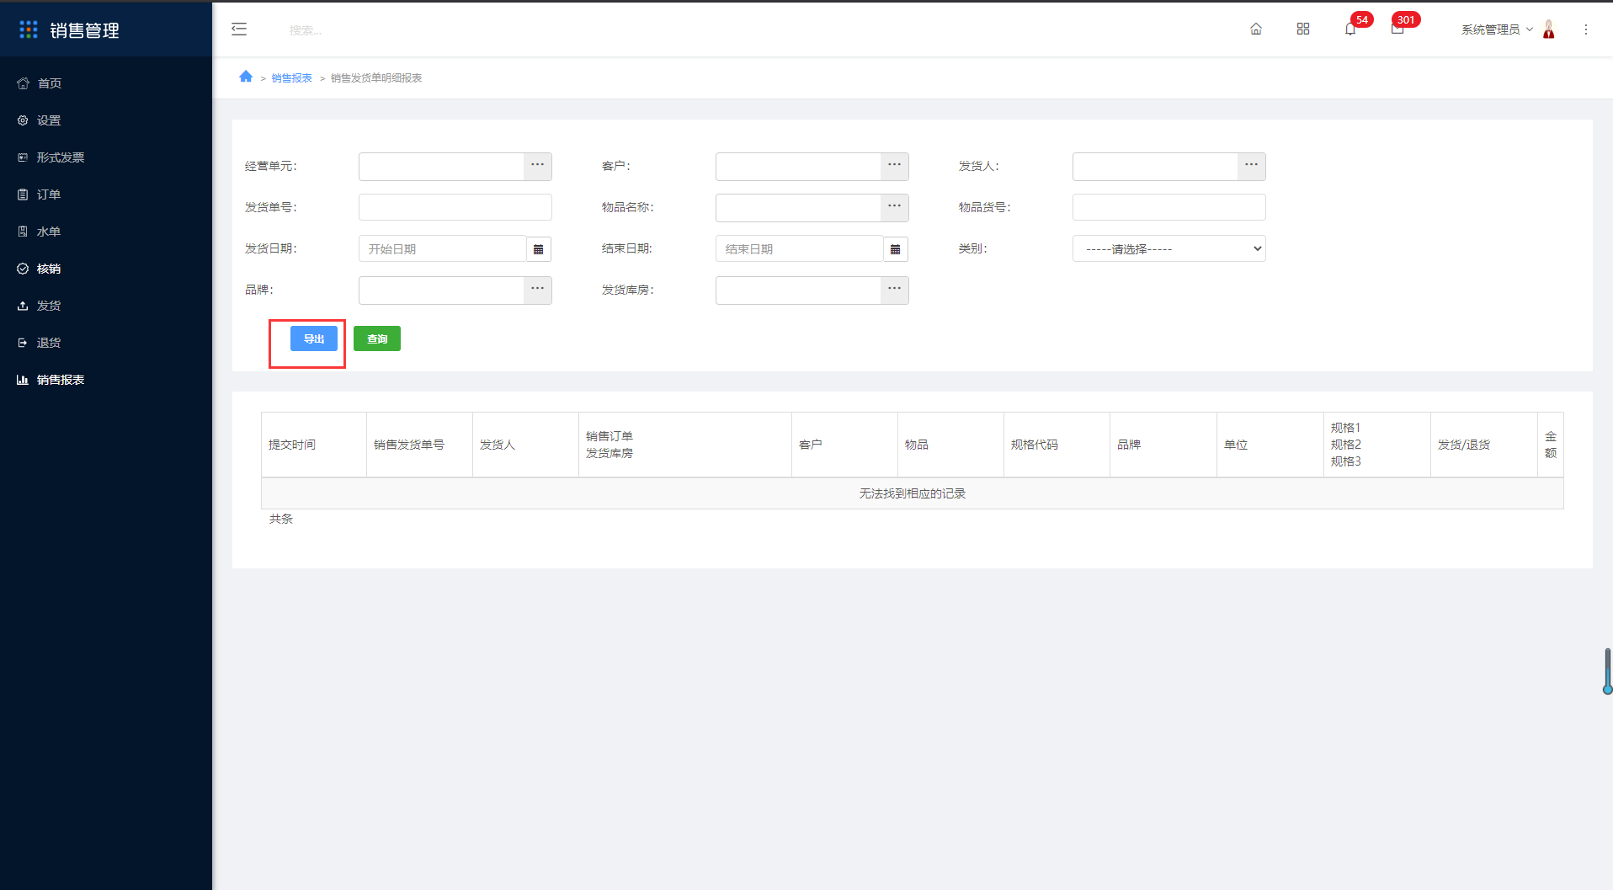
Task: Click the user avatar icon
Action: [x=1549, y=29]
